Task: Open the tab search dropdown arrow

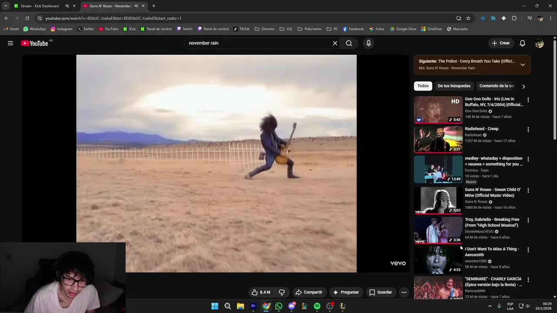Action: [6, 6]
